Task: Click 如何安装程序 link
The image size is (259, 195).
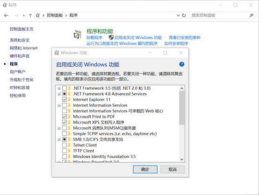Action: click(176, 44)
